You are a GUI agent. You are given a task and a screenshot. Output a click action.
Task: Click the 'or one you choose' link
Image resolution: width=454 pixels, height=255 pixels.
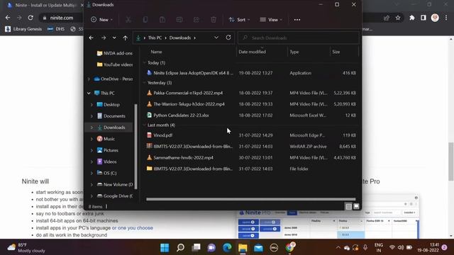(x=133, y=228)
